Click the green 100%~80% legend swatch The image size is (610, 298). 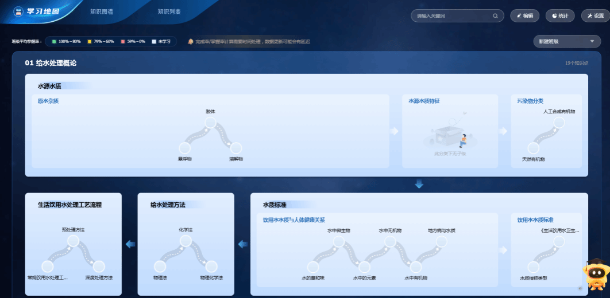(x=54, y=42)
